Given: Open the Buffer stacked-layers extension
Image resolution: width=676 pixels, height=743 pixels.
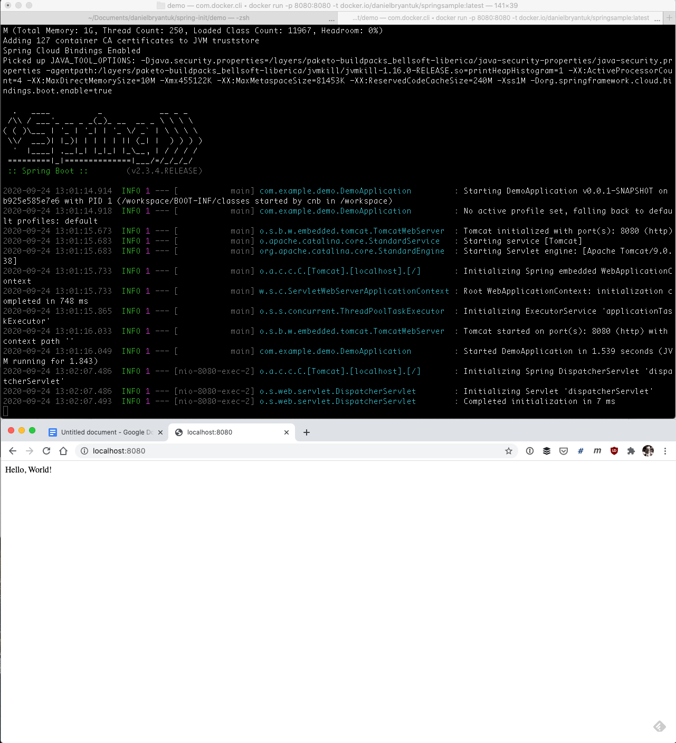Looking at the screenshot, I should tap(547, 451).
